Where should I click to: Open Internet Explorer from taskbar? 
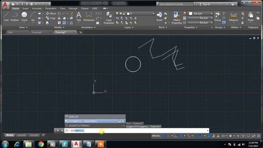(17, 144)
